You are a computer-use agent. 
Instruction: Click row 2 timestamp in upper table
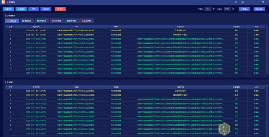click(36, 35)
